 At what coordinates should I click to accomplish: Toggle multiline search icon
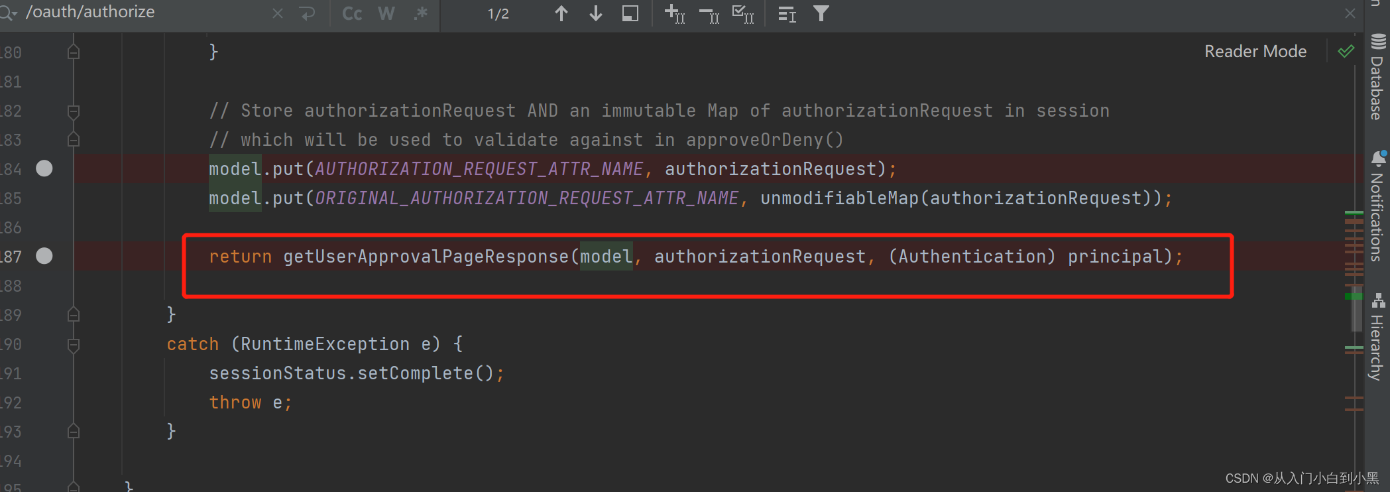click(x=787, y=13)
